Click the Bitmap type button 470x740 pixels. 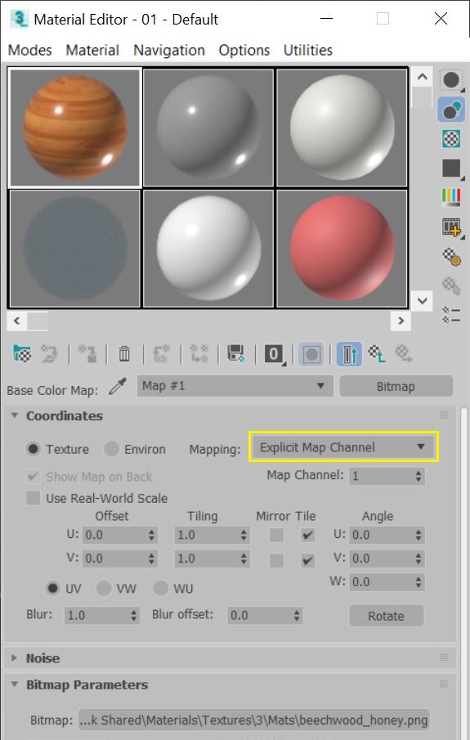[x=396, y=387]
